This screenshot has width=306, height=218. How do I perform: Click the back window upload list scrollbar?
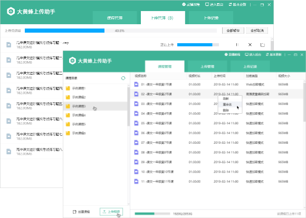[272, 46]
